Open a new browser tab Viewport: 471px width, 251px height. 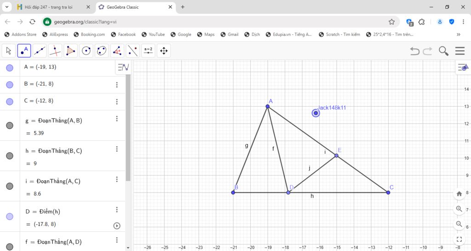pos(183,7)
